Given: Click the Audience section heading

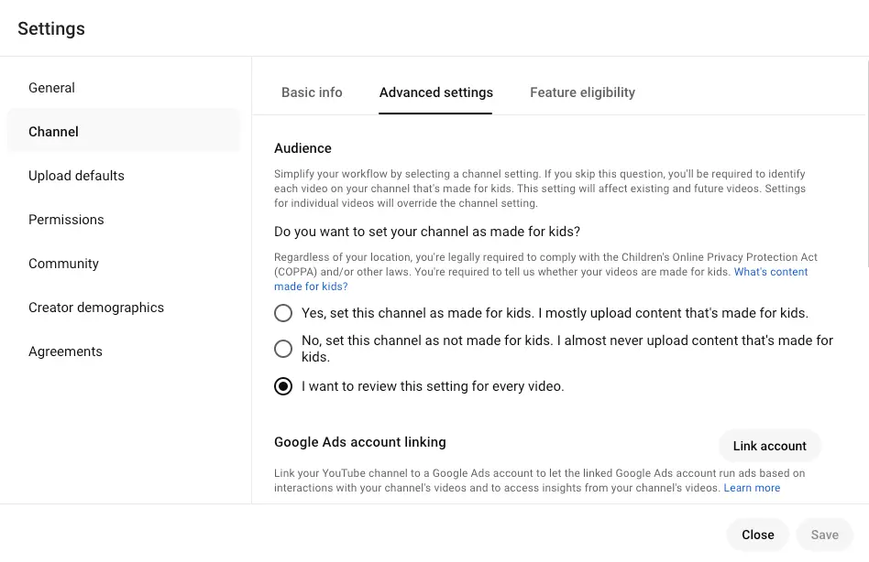Looking at the screenshot, I should coord(302,148).
